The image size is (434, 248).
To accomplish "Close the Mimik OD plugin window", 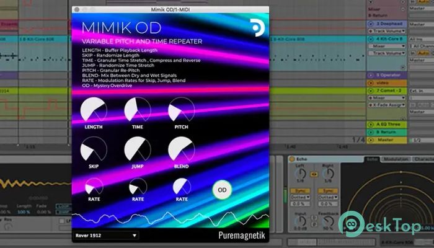I will 77,9.
